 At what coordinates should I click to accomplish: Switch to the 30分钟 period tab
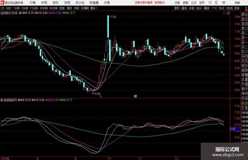(x=44, y=8)
